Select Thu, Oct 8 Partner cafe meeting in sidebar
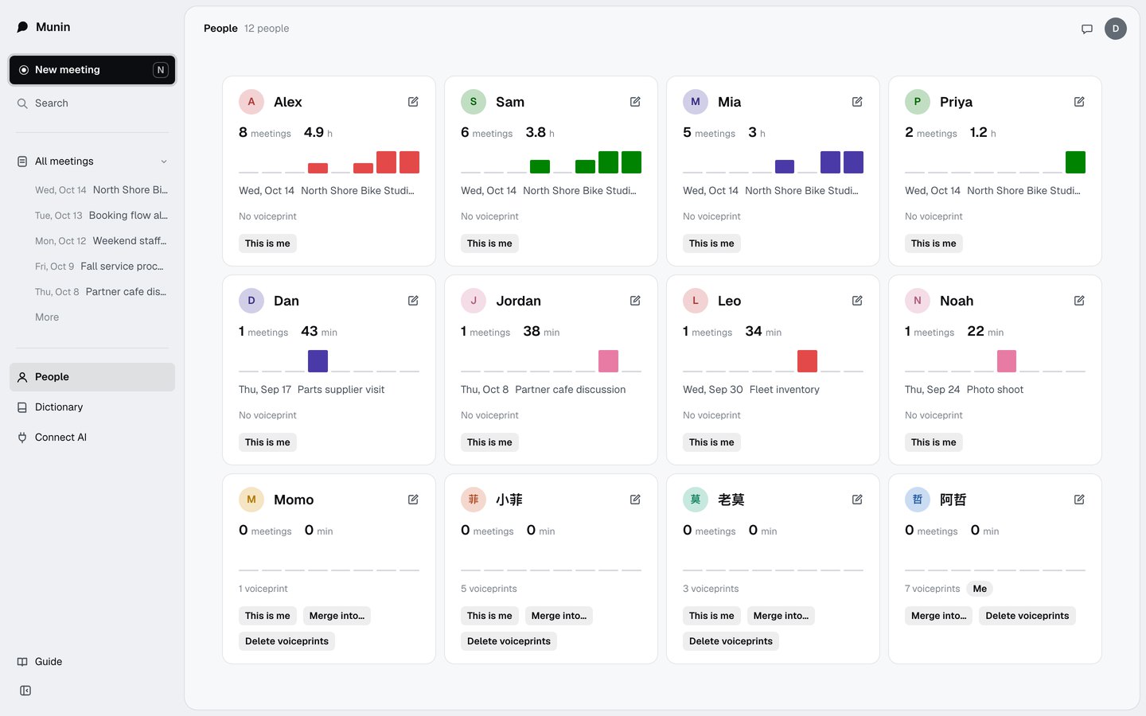The width and height of the screenshot is (1146, 716). pyautogui.click(x=101, y=292)
